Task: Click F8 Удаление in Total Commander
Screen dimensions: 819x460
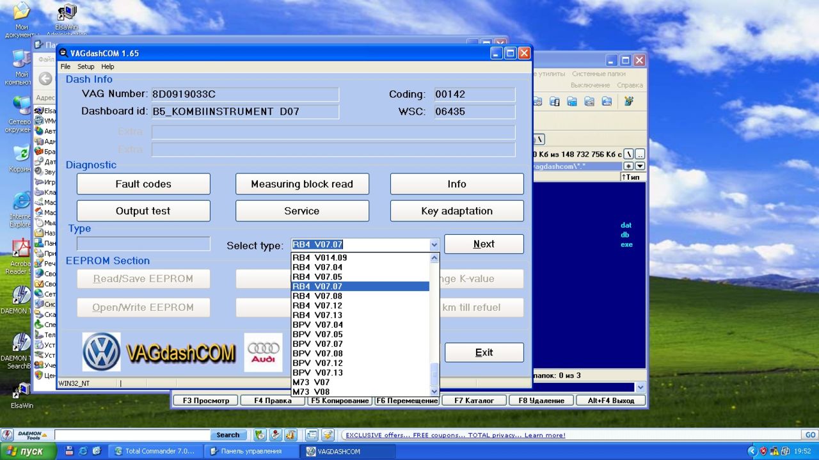Action: [x=541, y=401]
